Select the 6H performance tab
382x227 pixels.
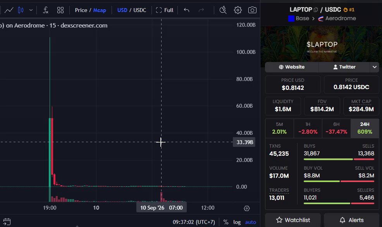[336, 128]
